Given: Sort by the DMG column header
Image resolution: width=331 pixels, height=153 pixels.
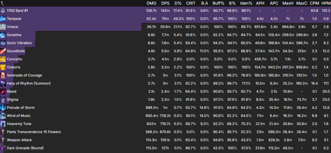Looking at the screenshot, I should (151, 3).
